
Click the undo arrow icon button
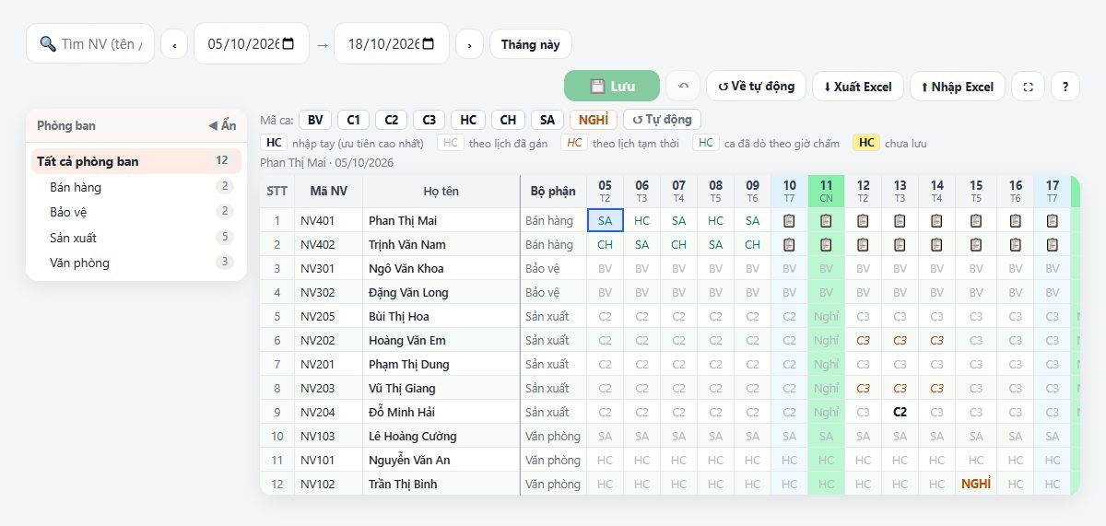pyautogui.click(x=683, y=86)
